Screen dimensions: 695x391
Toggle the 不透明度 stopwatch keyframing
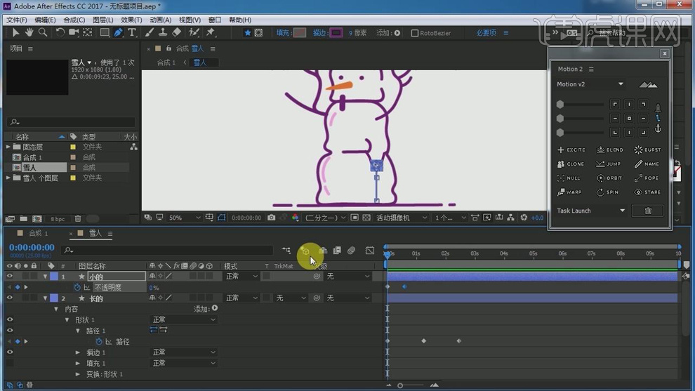click(x=78, y=288)
